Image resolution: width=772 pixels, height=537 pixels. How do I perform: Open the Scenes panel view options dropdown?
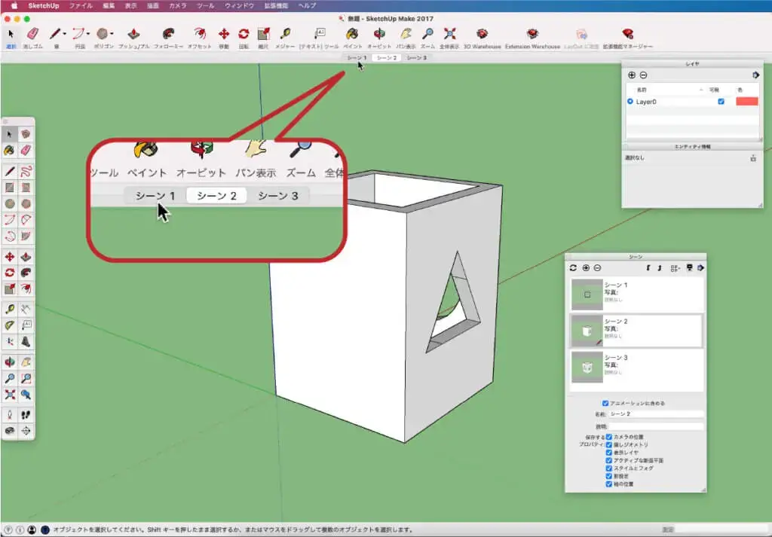675,268
